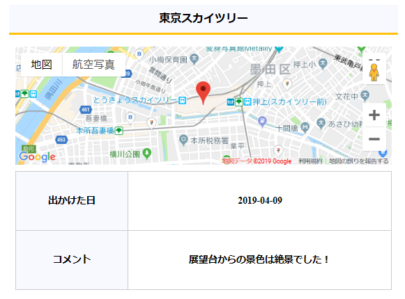405x299 pixels.
Task: Switch to 地図 map view
Action: point(42,65)
